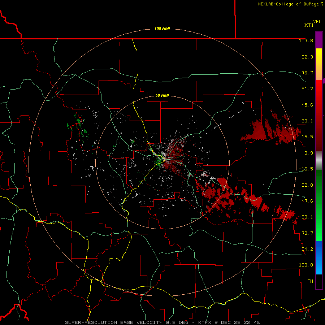325x325 pixels.
Task: Click the -109.8 velocity scale value
Action: click(x=304, y=265)
